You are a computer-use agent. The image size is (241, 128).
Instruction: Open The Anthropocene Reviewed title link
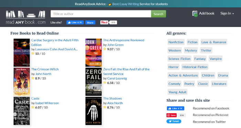124,40
